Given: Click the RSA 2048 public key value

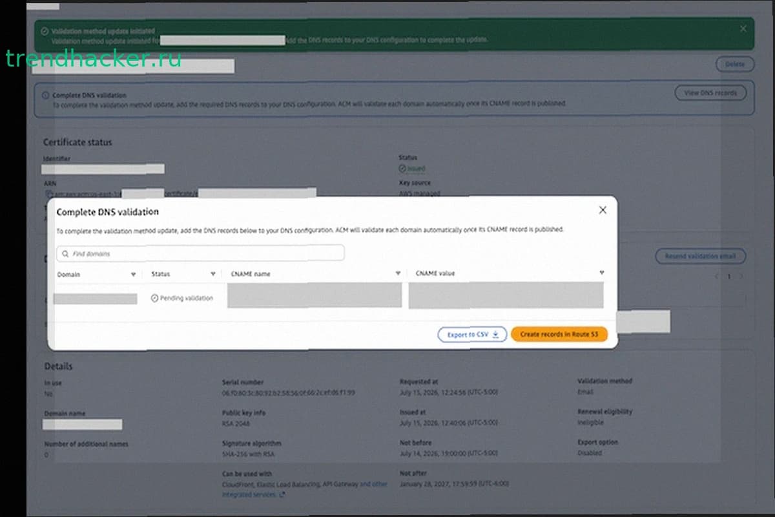Looking at the screenshot, I should (x=236, y=423).
